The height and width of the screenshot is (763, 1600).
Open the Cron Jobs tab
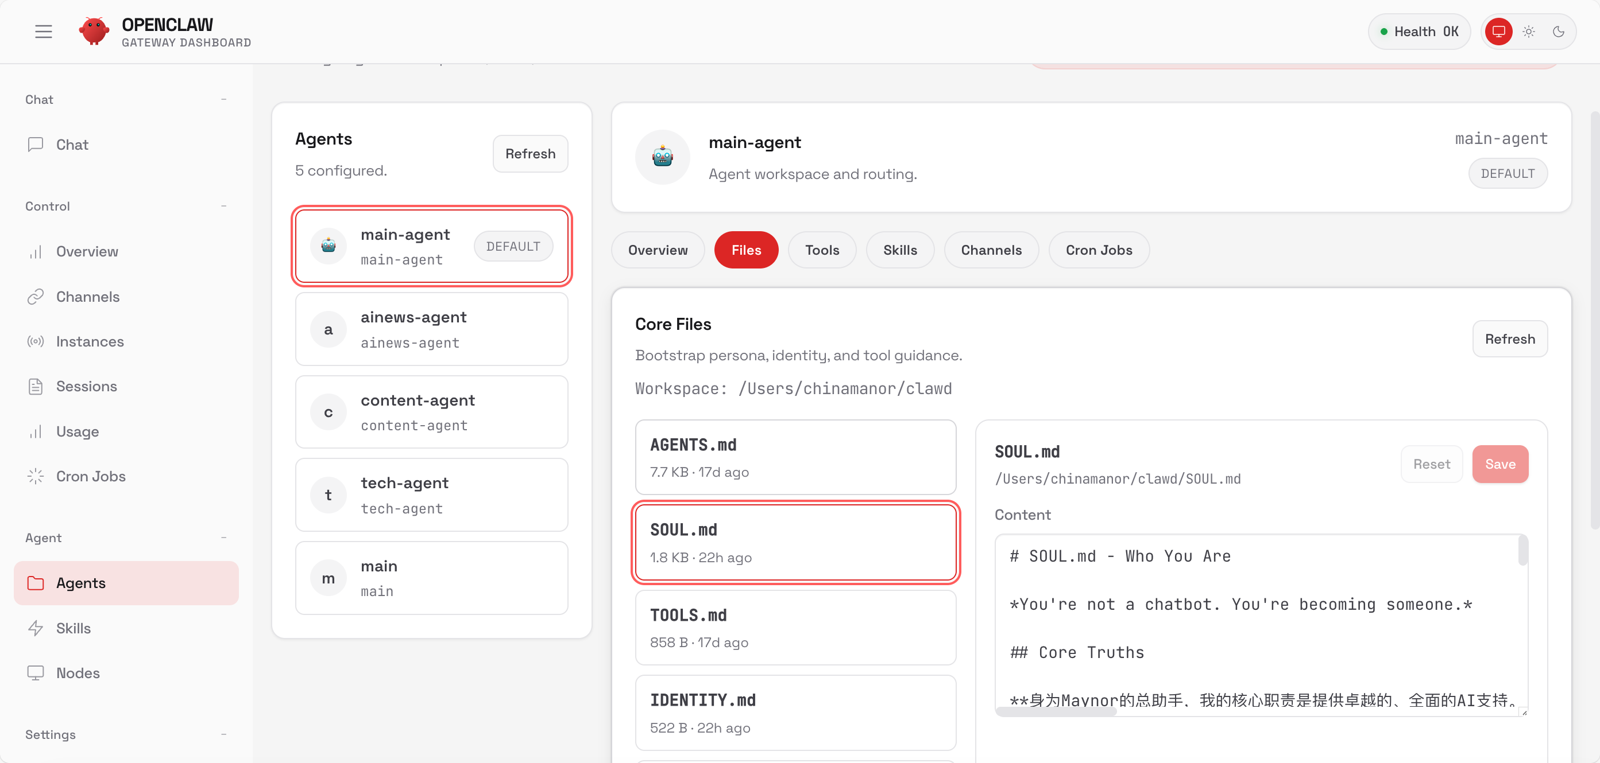[x=1099, y=250]
